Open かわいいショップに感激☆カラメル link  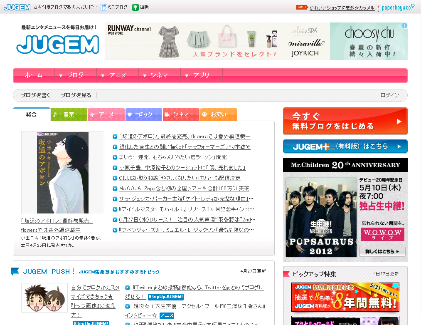tap(342, 8)
